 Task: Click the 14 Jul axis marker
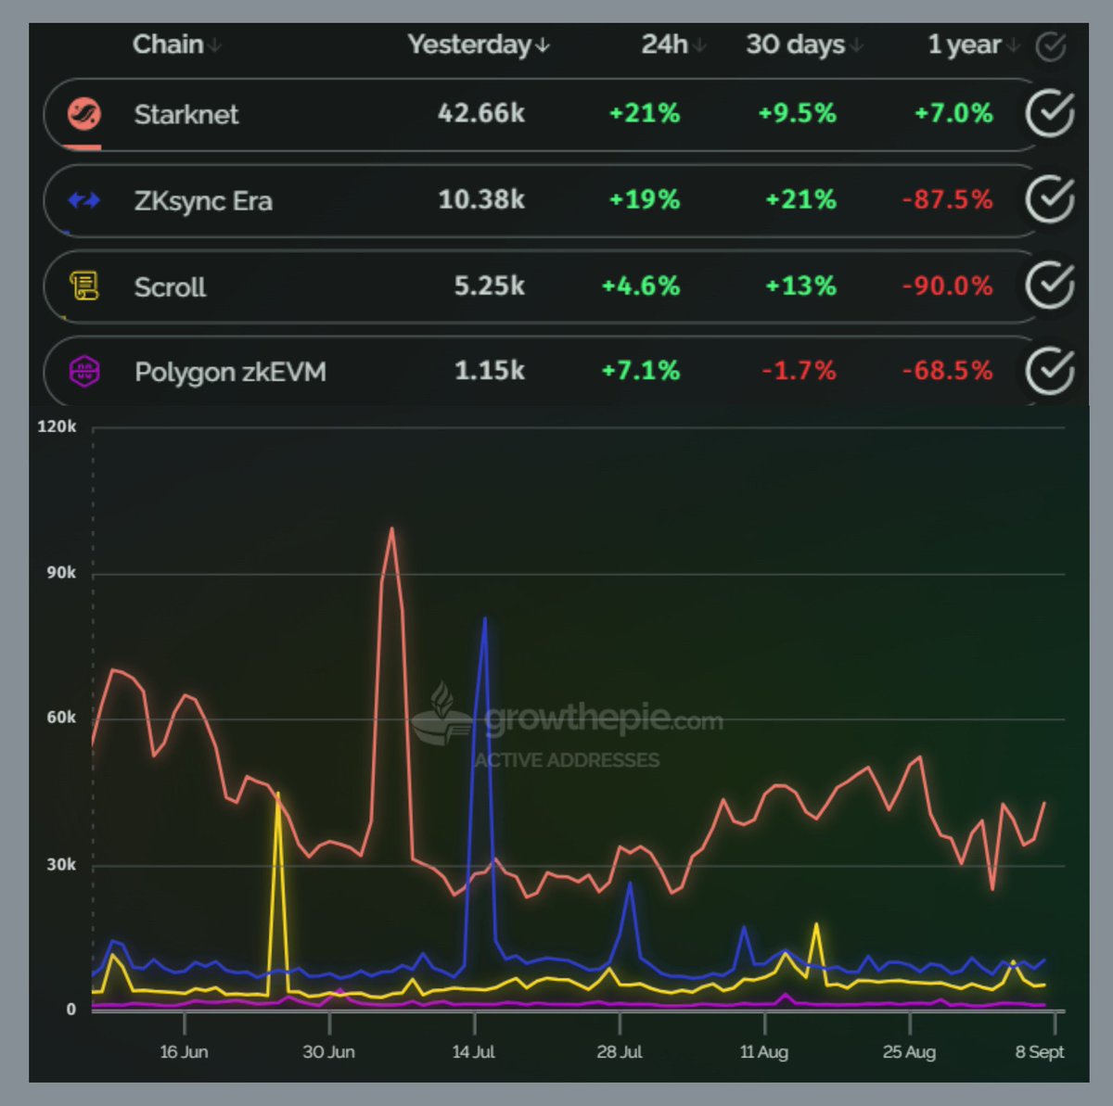473,1051
